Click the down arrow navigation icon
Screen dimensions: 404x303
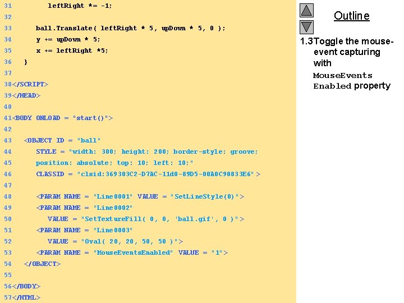tap(306, 27)
